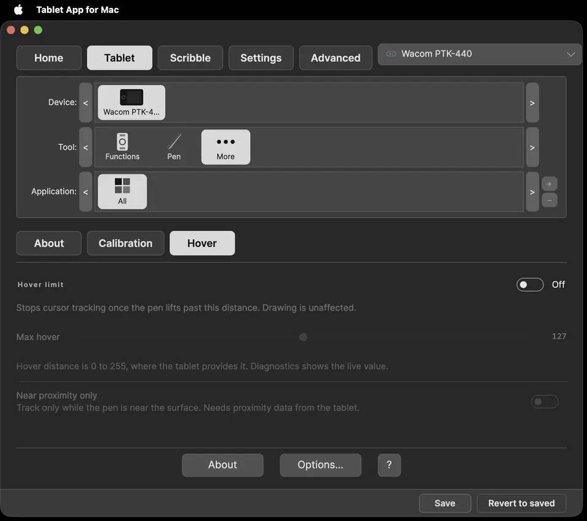The width and height of the screenshot is (587, 521).
Task: Add an application with plus button
Action: pos(549,184)
